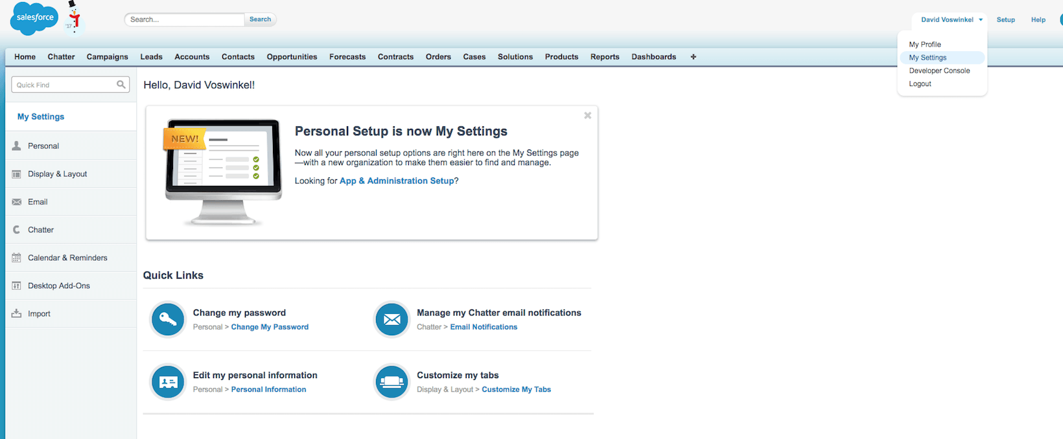Select Developer Console from user menu

[x=939, y=71]
